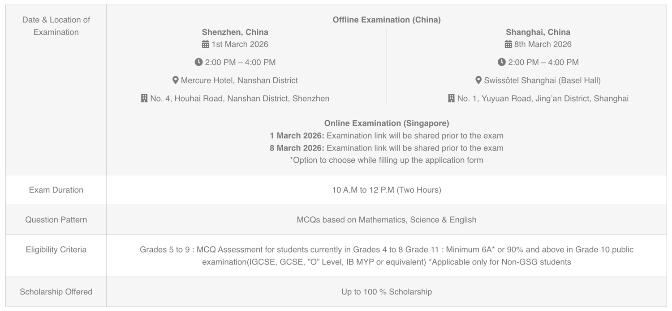This screenshot has width=672, height=311.
Task: Click the clock icon under Shenzhen date
Action: coord(198,62)
